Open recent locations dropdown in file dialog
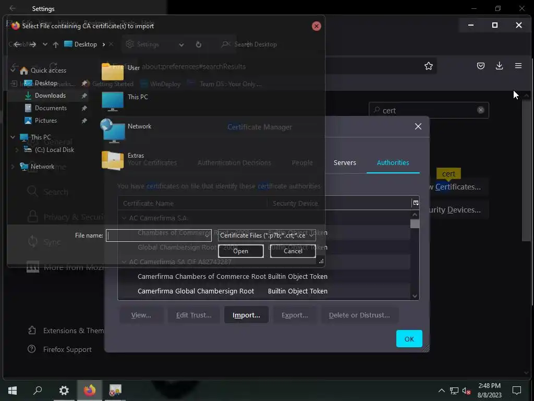This screenshot has width=534, height=401. 45,44
